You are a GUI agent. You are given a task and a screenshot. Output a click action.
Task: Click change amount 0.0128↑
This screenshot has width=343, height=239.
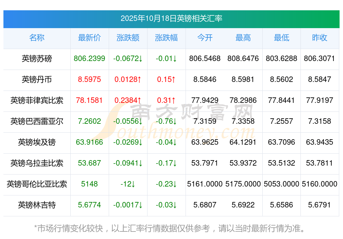(x=128, y=79)
